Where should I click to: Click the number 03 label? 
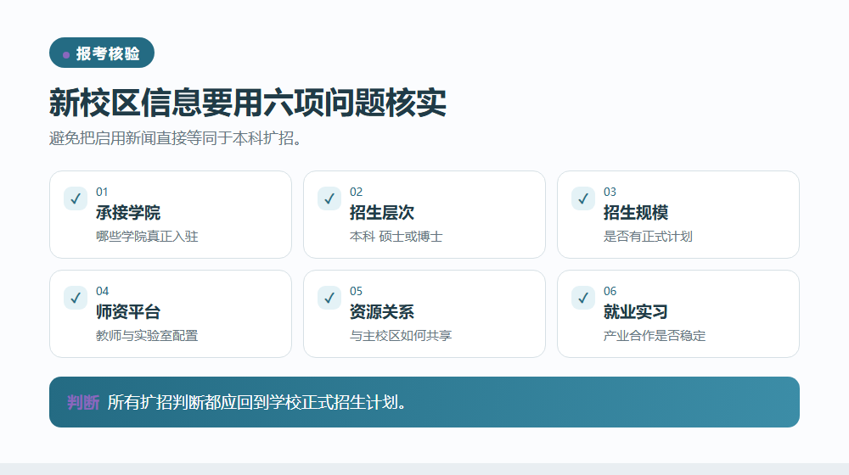point(610,192)
